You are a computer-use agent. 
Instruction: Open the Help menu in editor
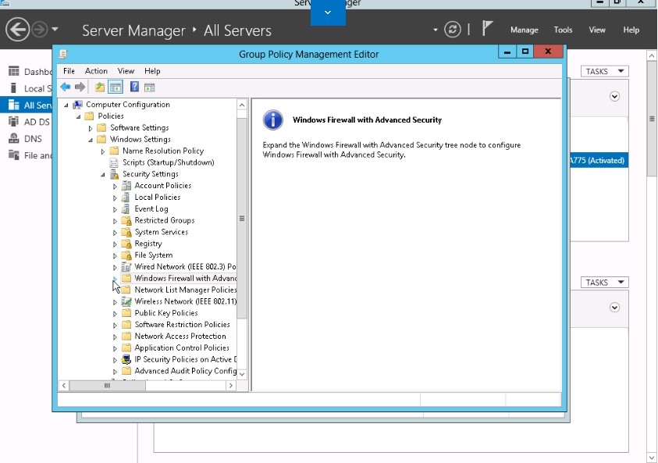pos(152,71)
